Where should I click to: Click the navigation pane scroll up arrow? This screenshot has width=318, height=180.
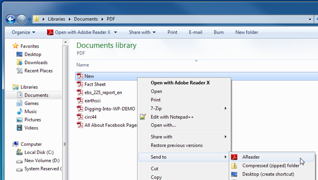pos(66,42)
